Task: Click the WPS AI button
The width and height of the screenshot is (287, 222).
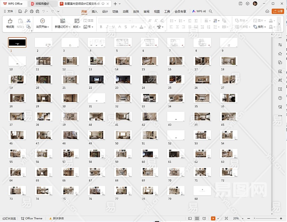Action: coord(199,11)
